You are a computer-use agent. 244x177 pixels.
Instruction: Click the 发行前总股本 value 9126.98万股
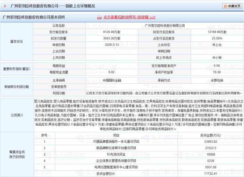pyautogui.click(x=112, y=32)
